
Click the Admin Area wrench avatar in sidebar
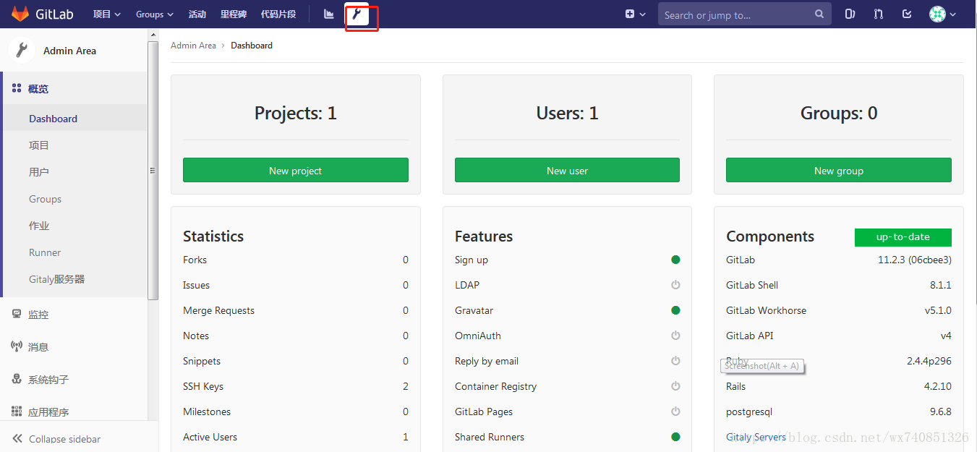tap(22, 50)
